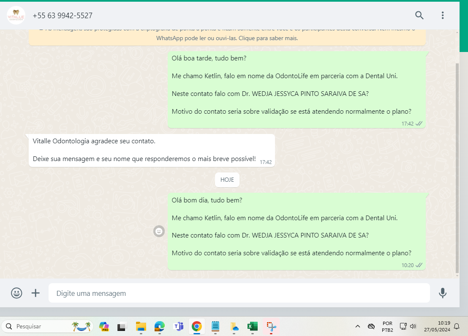Viewport: 468px width, 336px height.
Task: Click the HOJE date separator chip
Action: point(227,180)
